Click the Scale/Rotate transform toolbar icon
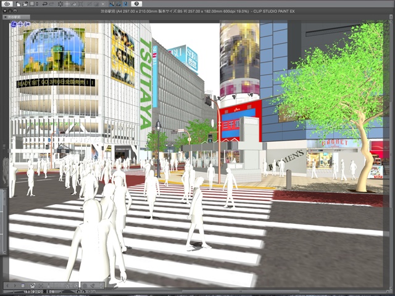 click(80, 4)
